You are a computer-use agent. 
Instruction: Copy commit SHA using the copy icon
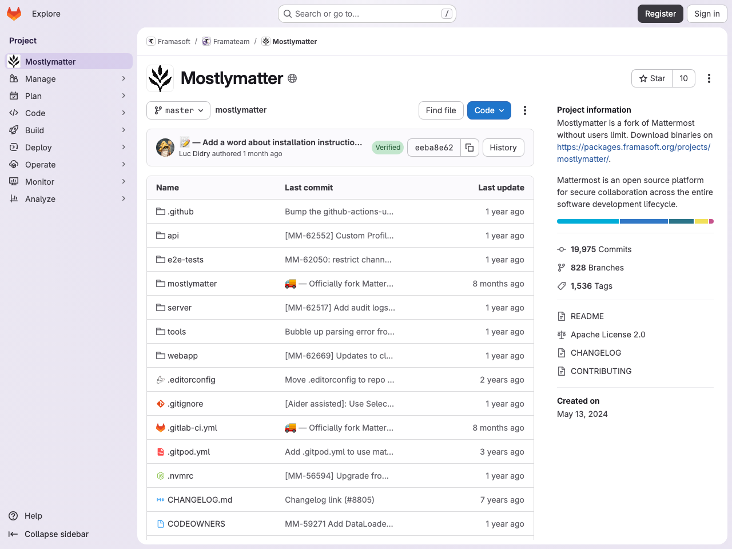(469, 147)
